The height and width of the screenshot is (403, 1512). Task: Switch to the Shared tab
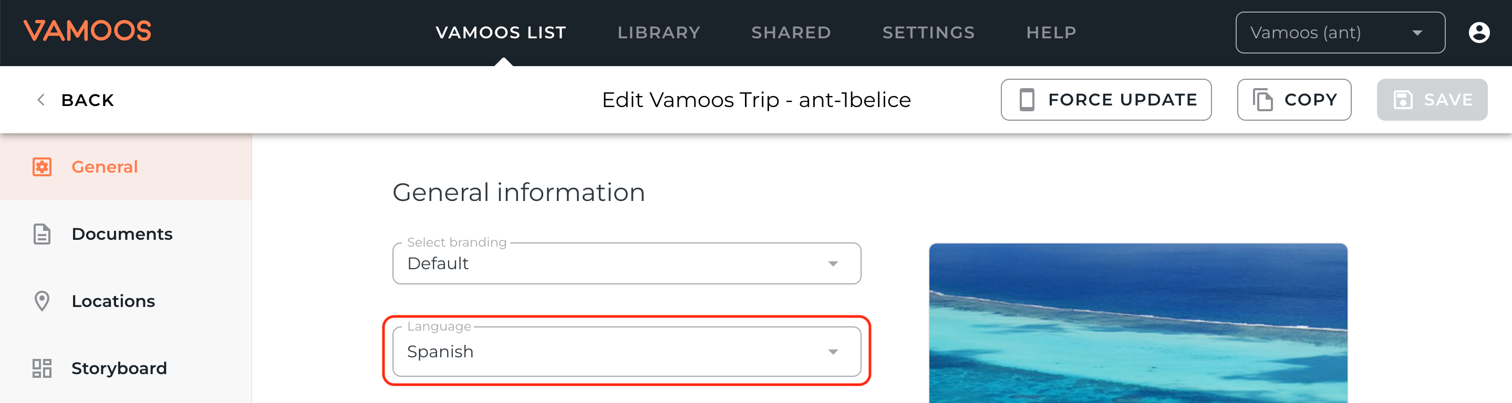791,33
